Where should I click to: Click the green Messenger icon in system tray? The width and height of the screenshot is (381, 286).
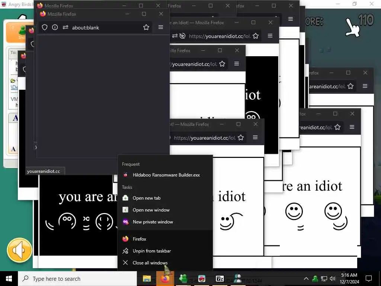click(315, 279)
